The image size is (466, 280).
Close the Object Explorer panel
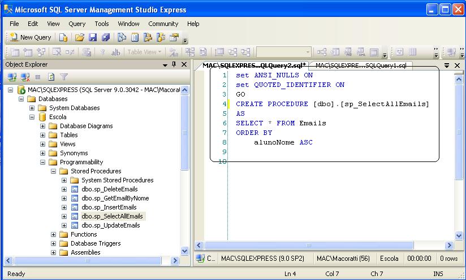click(184, 64)
